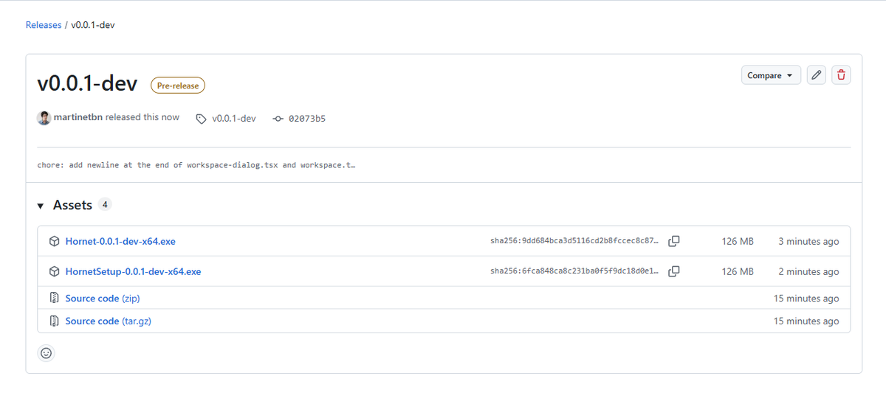This screenshot has height=404, width=886.
Task: Click the package icon beside HornetSetup-0.0.1-dev-x64.exe
Action: click(x=55, y=271)
